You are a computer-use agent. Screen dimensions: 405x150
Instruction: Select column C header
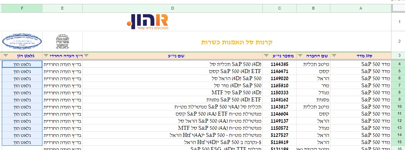pyautogui.click(x=280, y=8)
